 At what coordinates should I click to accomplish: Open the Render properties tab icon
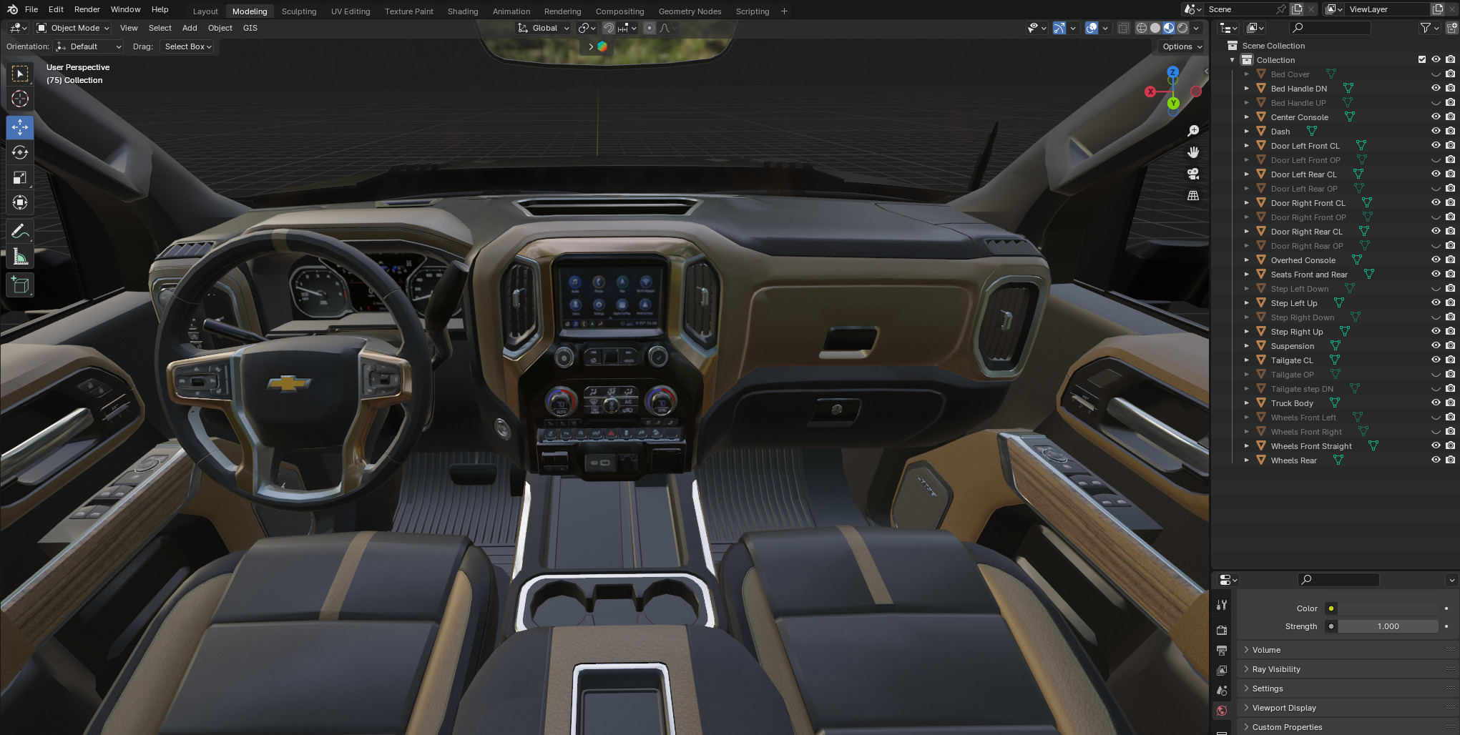pyautogui.click(x=1222, y=630)
